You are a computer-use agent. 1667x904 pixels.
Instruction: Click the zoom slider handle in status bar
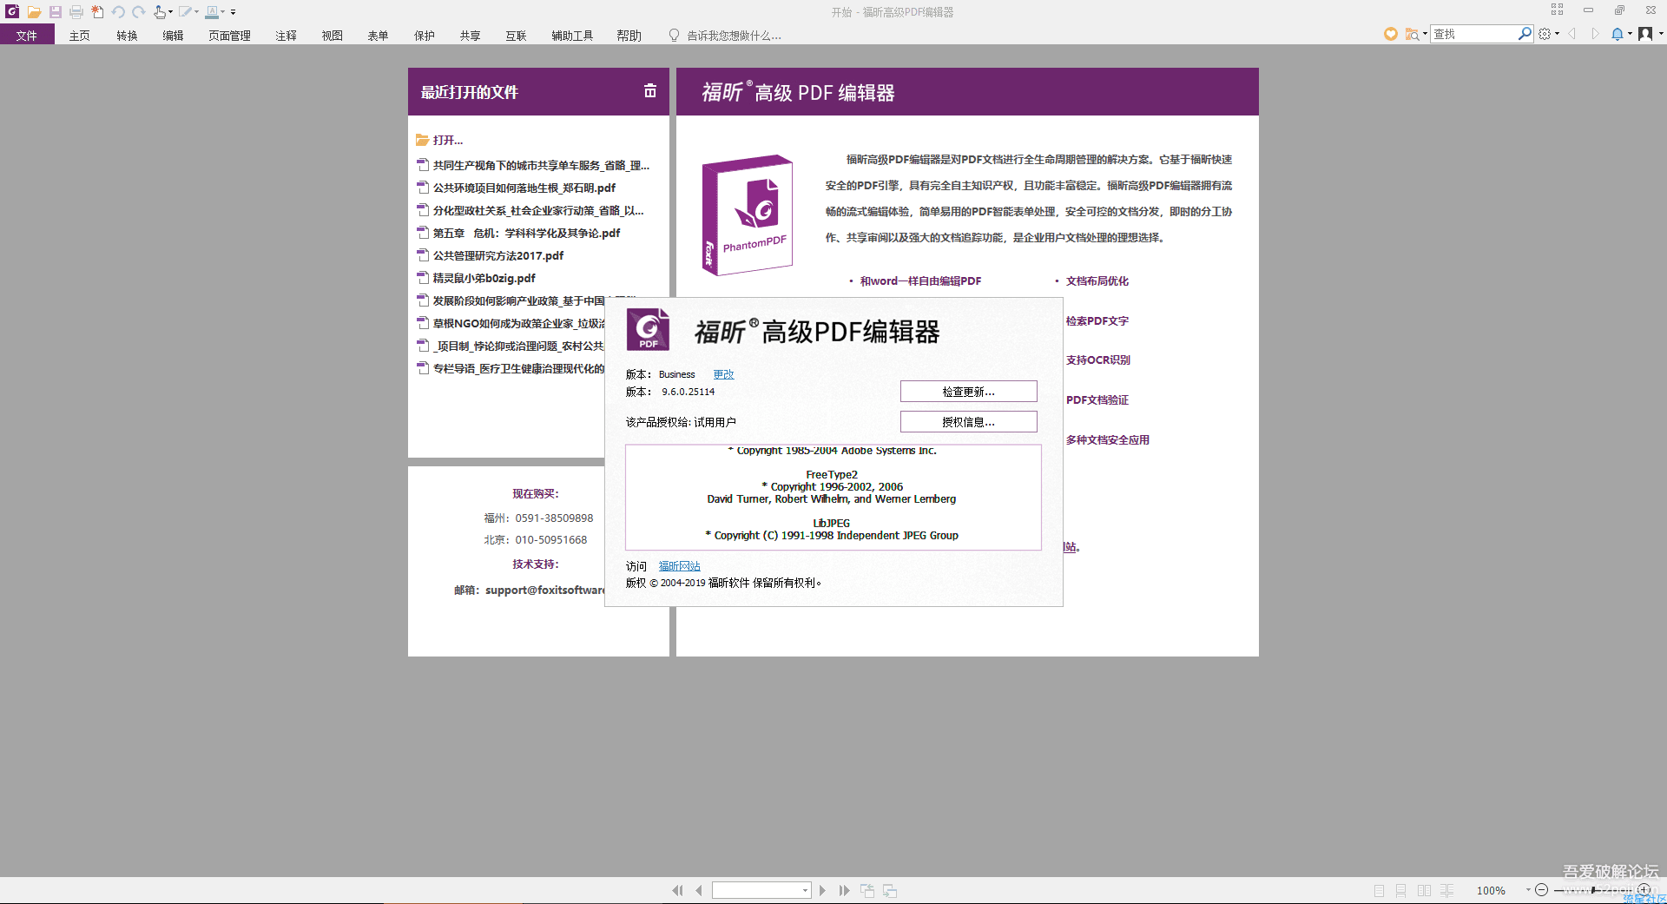pos(1594,890)
